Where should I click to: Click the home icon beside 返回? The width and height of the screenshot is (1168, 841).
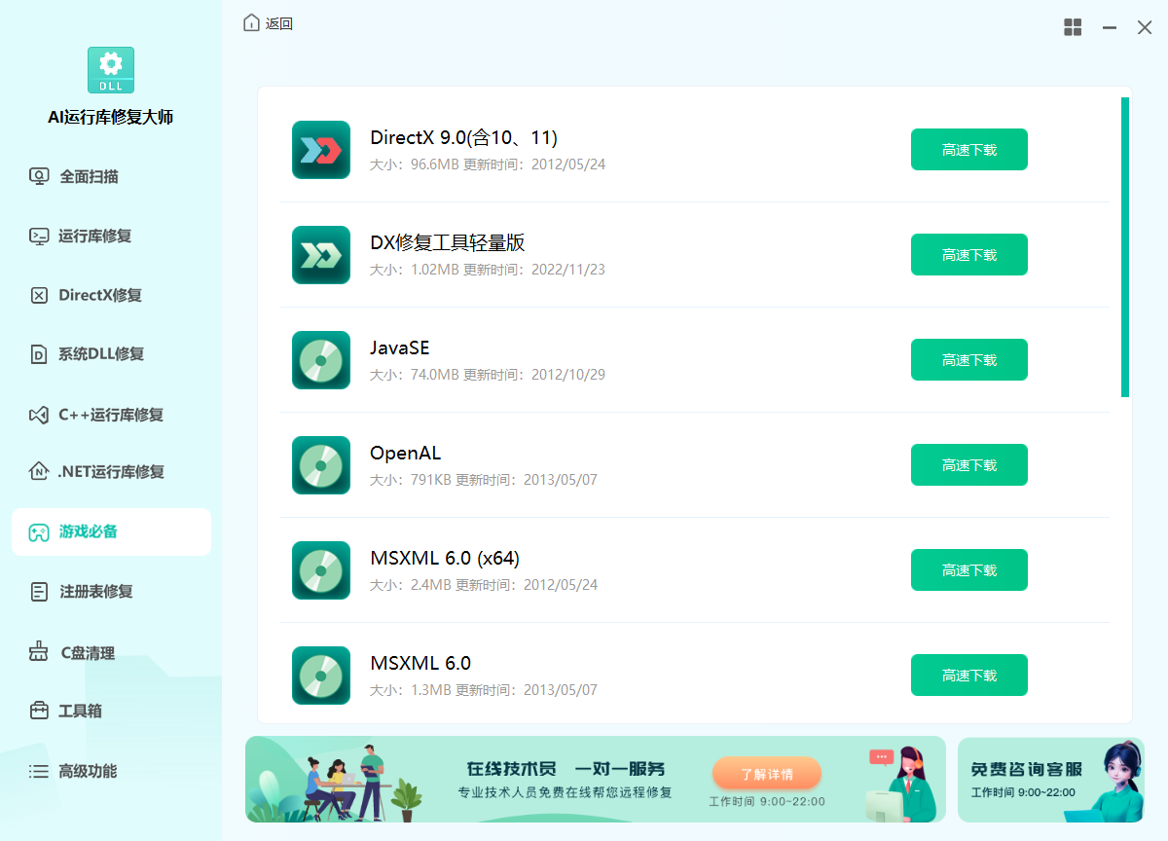click(251, 23)
